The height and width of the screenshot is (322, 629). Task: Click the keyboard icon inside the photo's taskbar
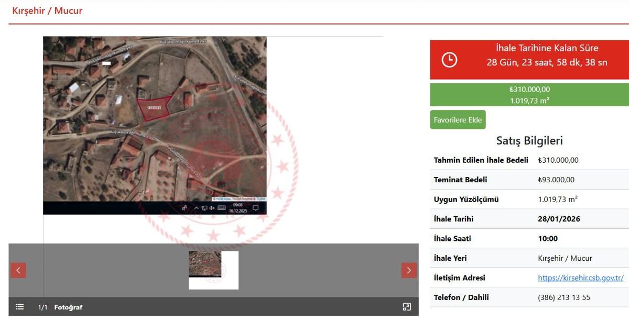[x=221, y=208]
